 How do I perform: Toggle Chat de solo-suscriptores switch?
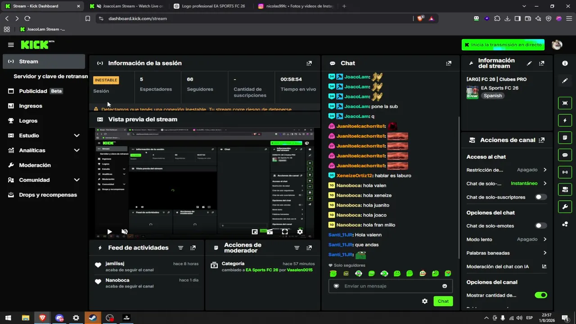[x=541, y=197]
